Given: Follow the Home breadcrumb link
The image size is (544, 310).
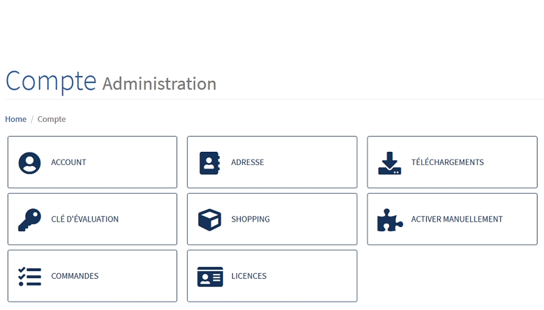Looking at the screenshot, I should click(x=15, y=119).
